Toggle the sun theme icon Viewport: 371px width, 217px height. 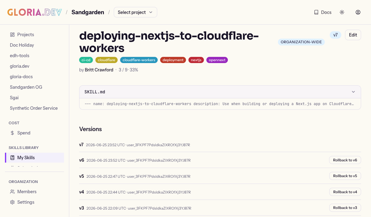[342, 12]
